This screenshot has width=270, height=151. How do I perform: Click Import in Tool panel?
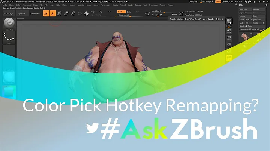coord(245,16)
